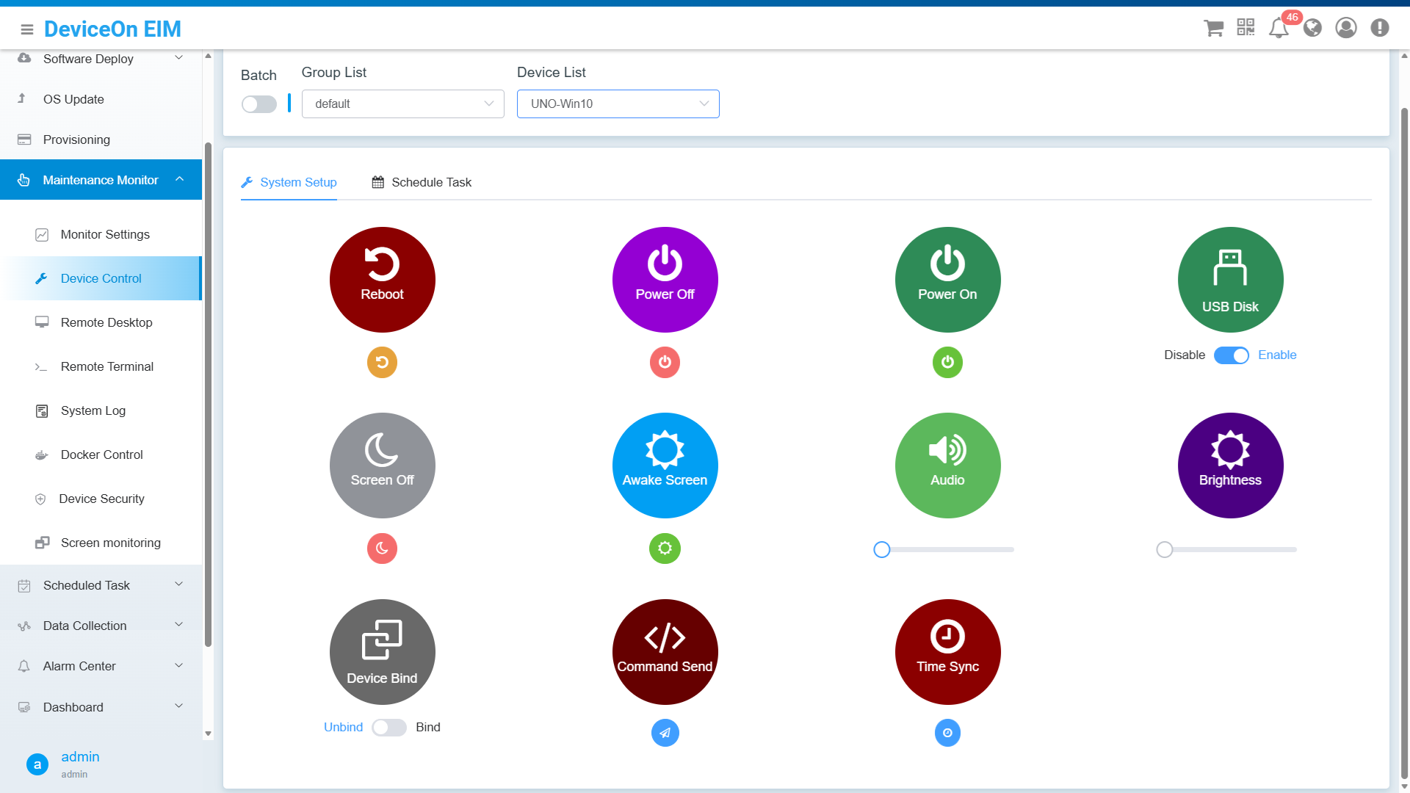Viewport: 1410px width, 793px height.
Task: Toggle the USB Disk Disable/Enable switch
Action: [1232, 355]
